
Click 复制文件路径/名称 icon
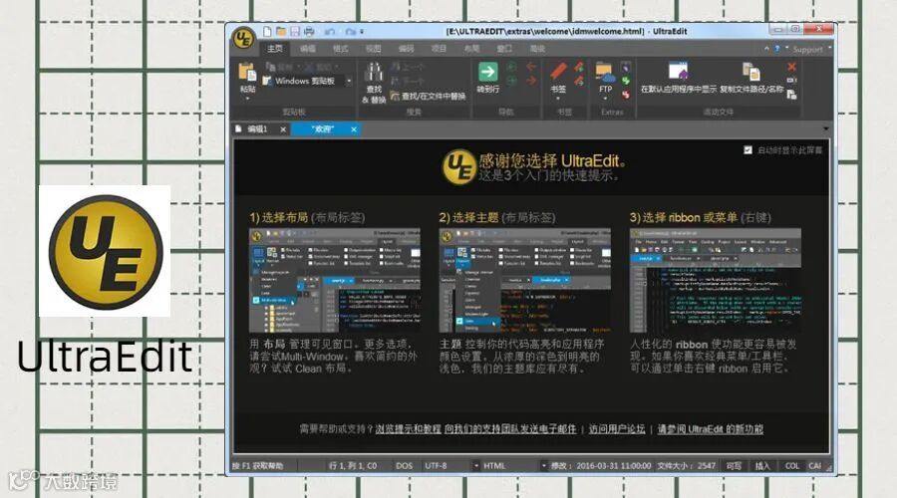(x=751, y=72)
